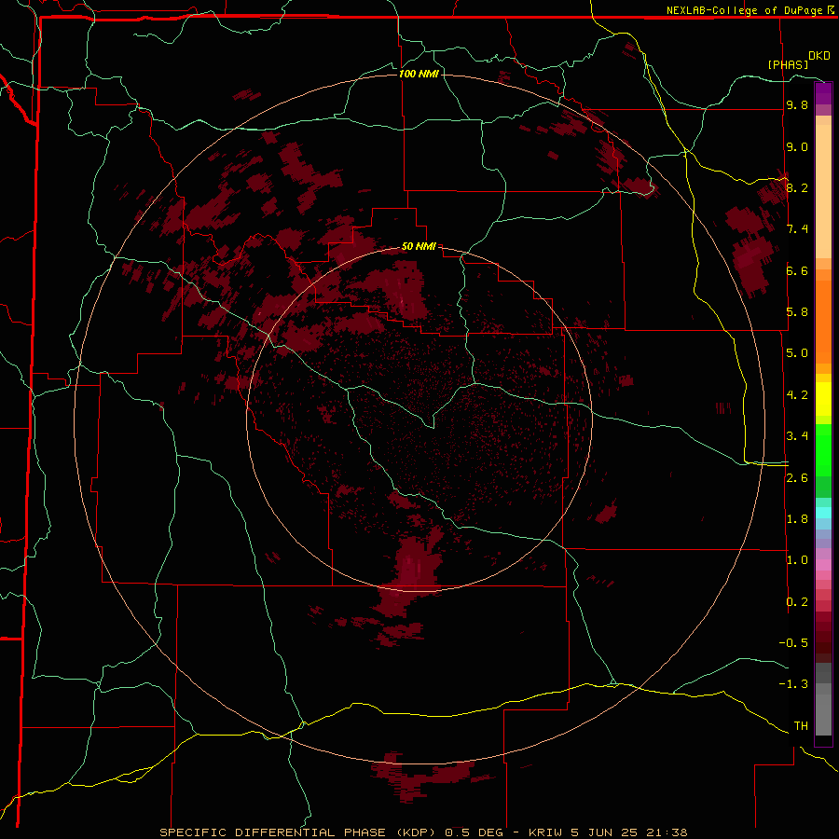The width and height of the screenshot is (839, 839).
Task: Click the 1.0 color scale value
Action: tap(797, 560)
